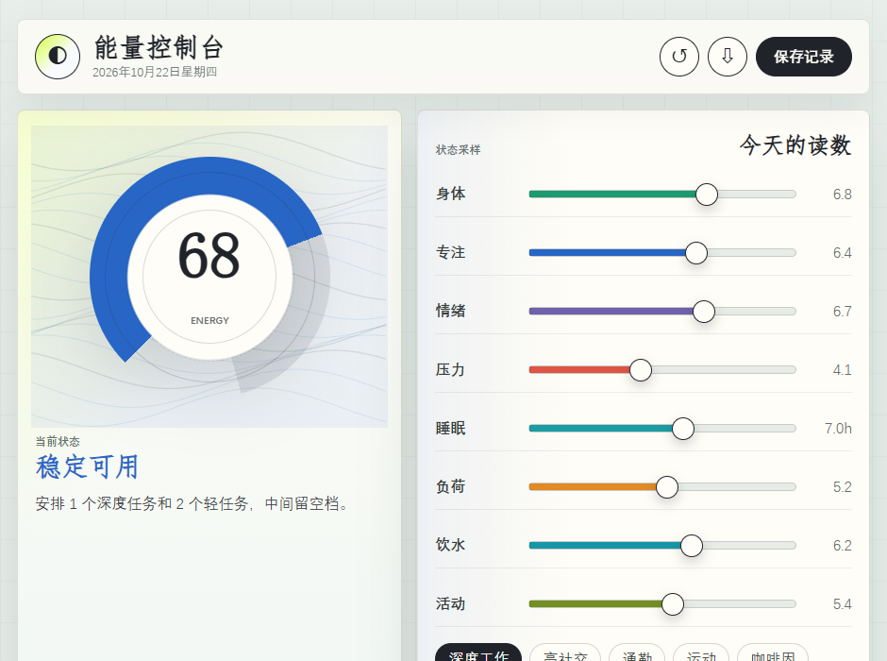Click the download arrow button
This screenshot has width=887, height=661.
728,57
